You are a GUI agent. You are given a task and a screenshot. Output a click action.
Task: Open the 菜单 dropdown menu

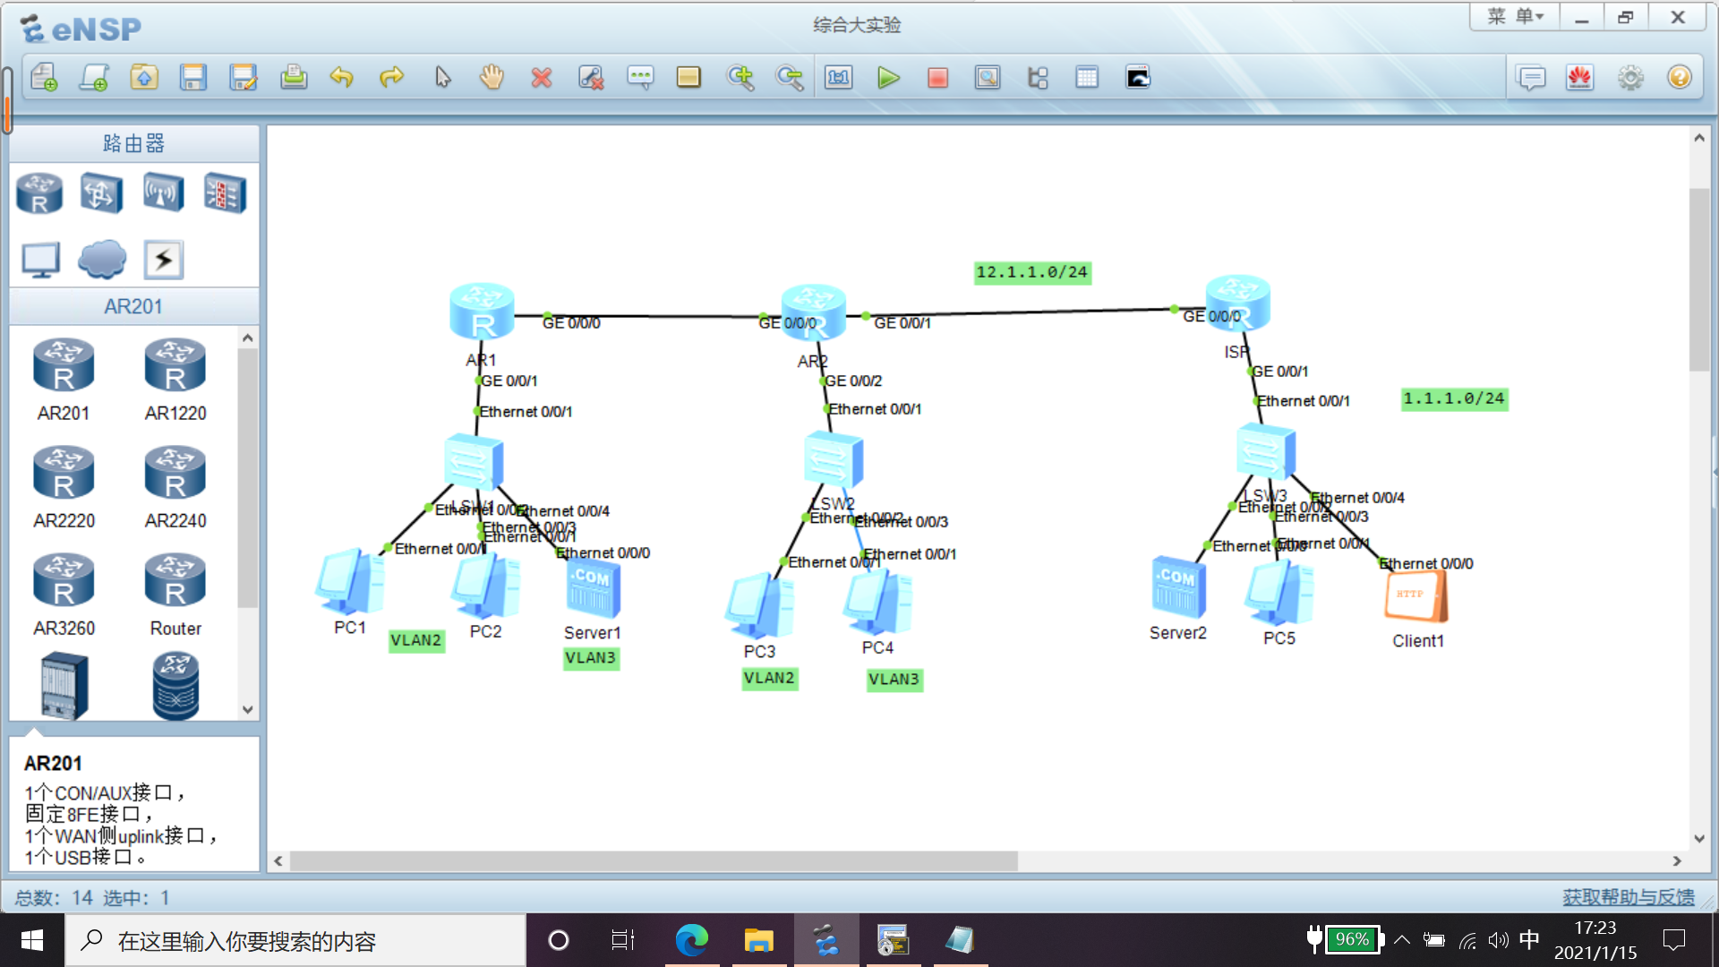point(1515,17)
